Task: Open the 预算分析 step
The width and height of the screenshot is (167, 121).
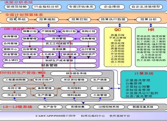Action: pos(149,20)
